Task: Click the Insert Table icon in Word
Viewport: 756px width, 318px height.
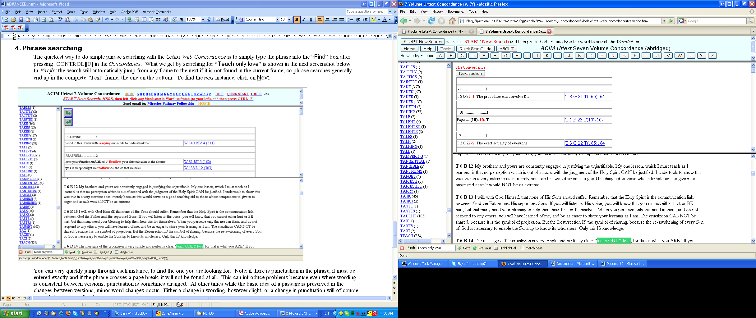Action: [144, 20]
